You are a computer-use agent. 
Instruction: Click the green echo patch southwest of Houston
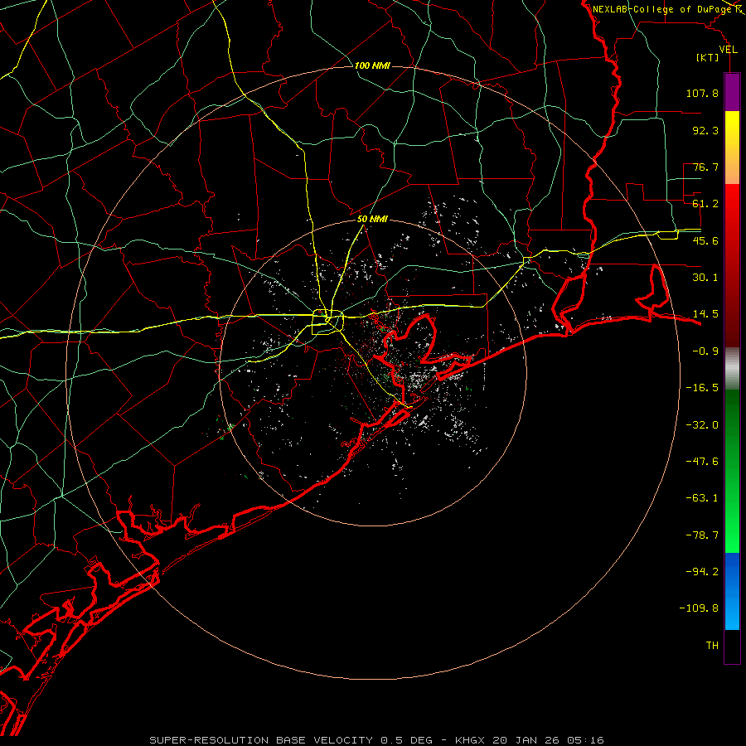click(x=226, y=429)
